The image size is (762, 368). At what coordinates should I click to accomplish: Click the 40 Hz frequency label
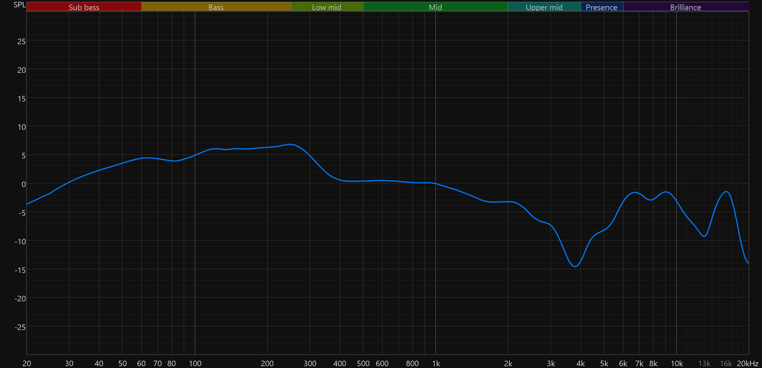[x=99, y=363]
